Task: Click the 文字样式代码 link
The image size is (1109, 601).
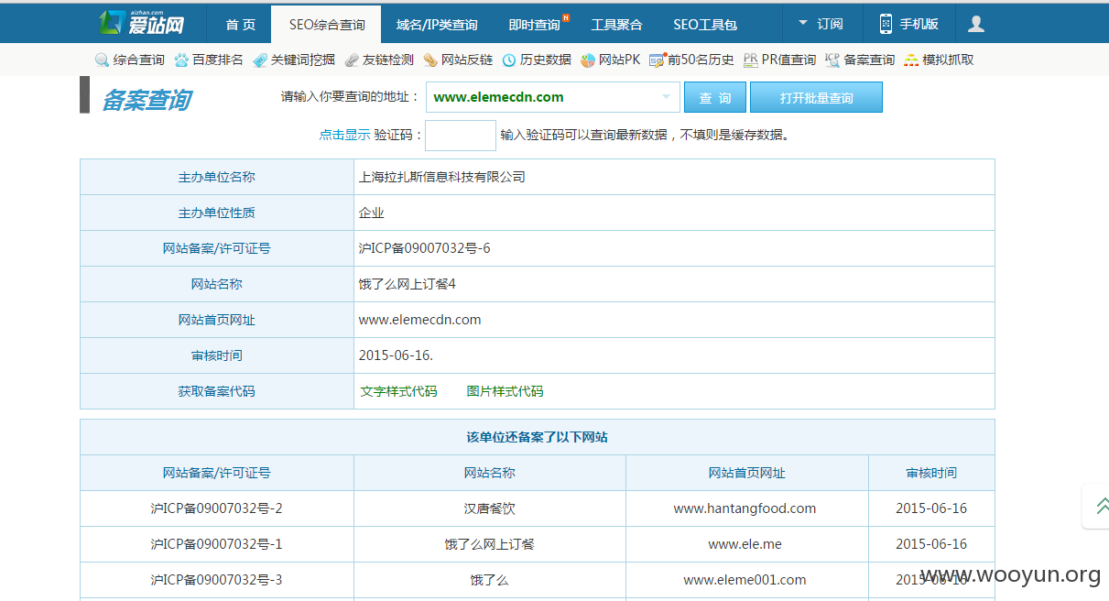Action: (398, 391)
